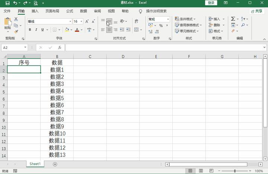
Task: Open the number format 常规 dropdown
Action: coord(168,19)
